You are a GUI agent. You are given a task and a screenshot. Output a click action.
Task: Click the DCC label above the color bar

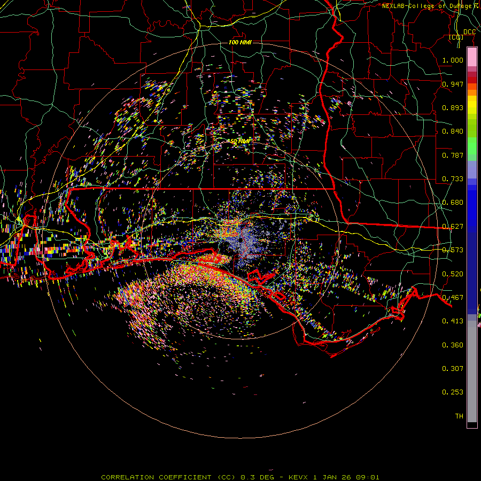pyautogui.click(x=469, y=32)
